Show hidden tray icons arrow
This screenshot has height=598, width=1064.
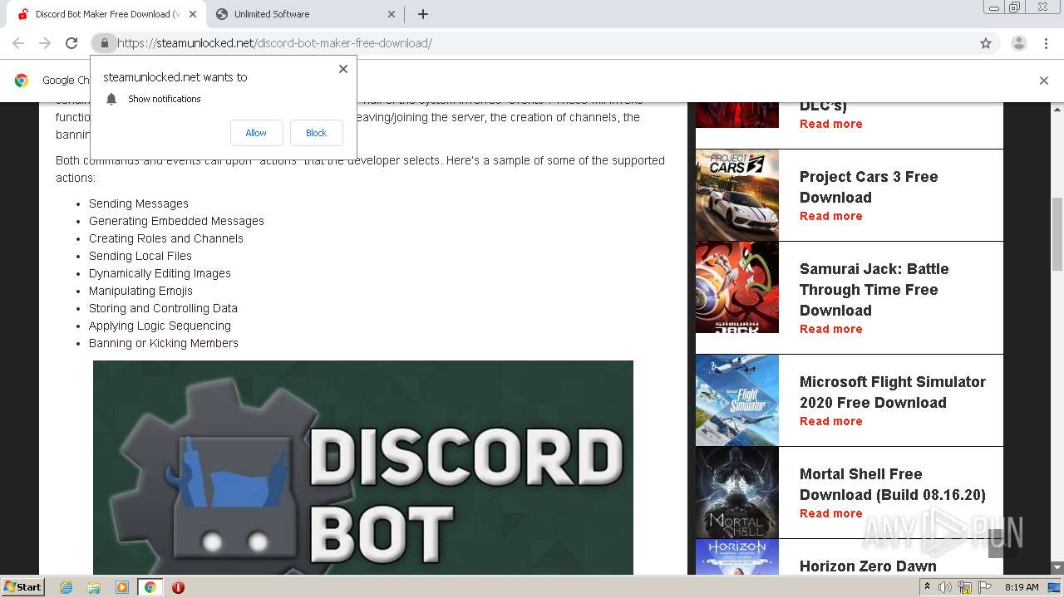pyautogui.click(x=927, y=587)
